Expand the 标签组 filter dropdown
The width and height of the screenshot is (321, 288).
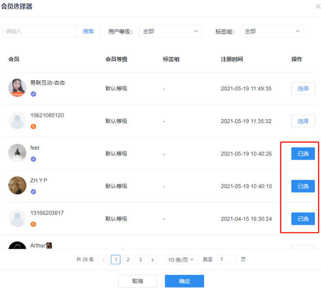click(x=272, y=31)
